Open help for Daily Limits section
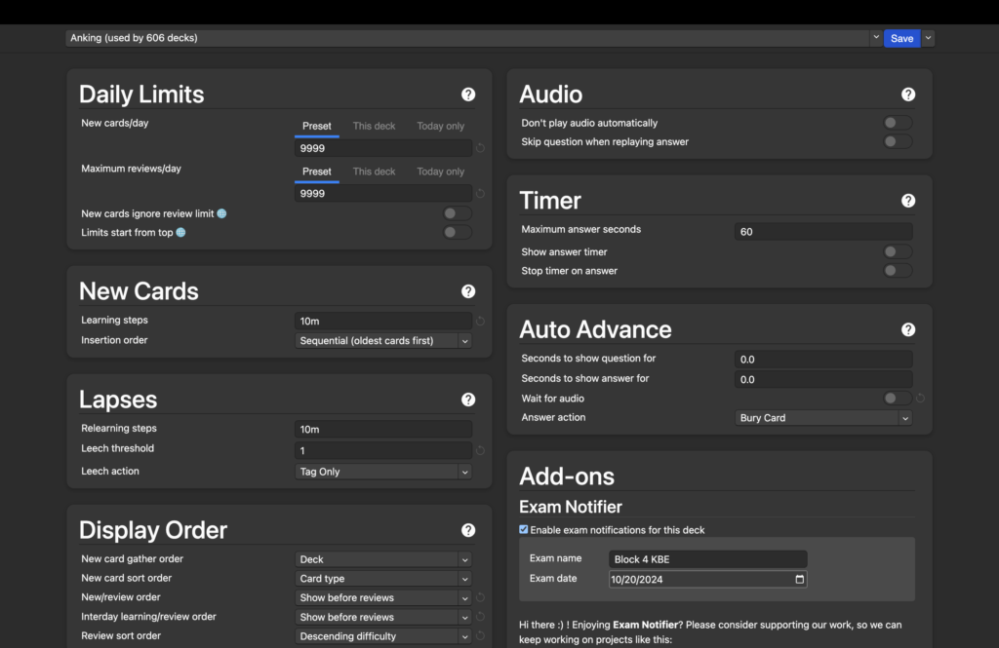Viewport: 999px width, 648px height. pos(468,95)
